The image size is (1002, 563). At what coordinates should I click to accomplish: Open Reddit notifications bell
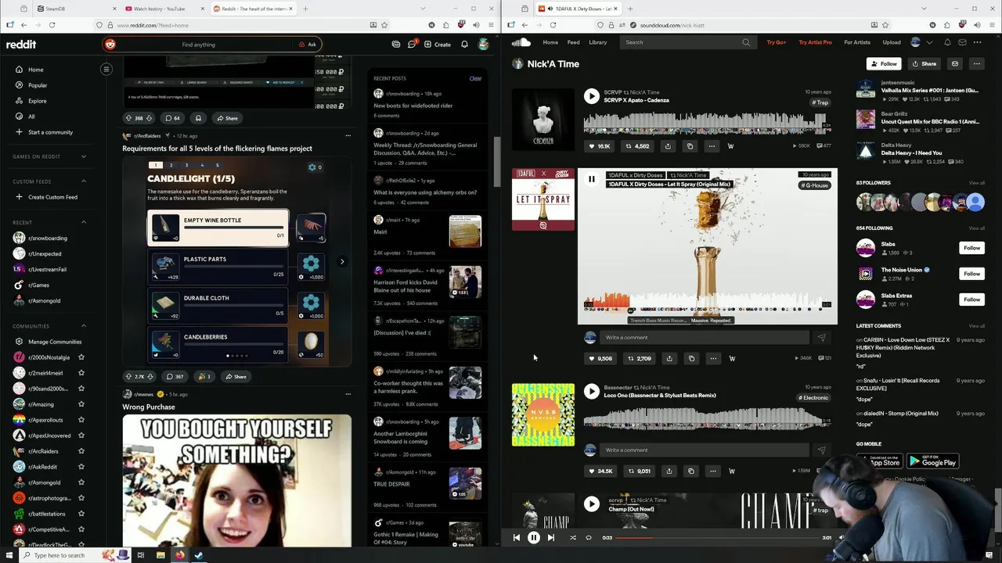[464, 45]
